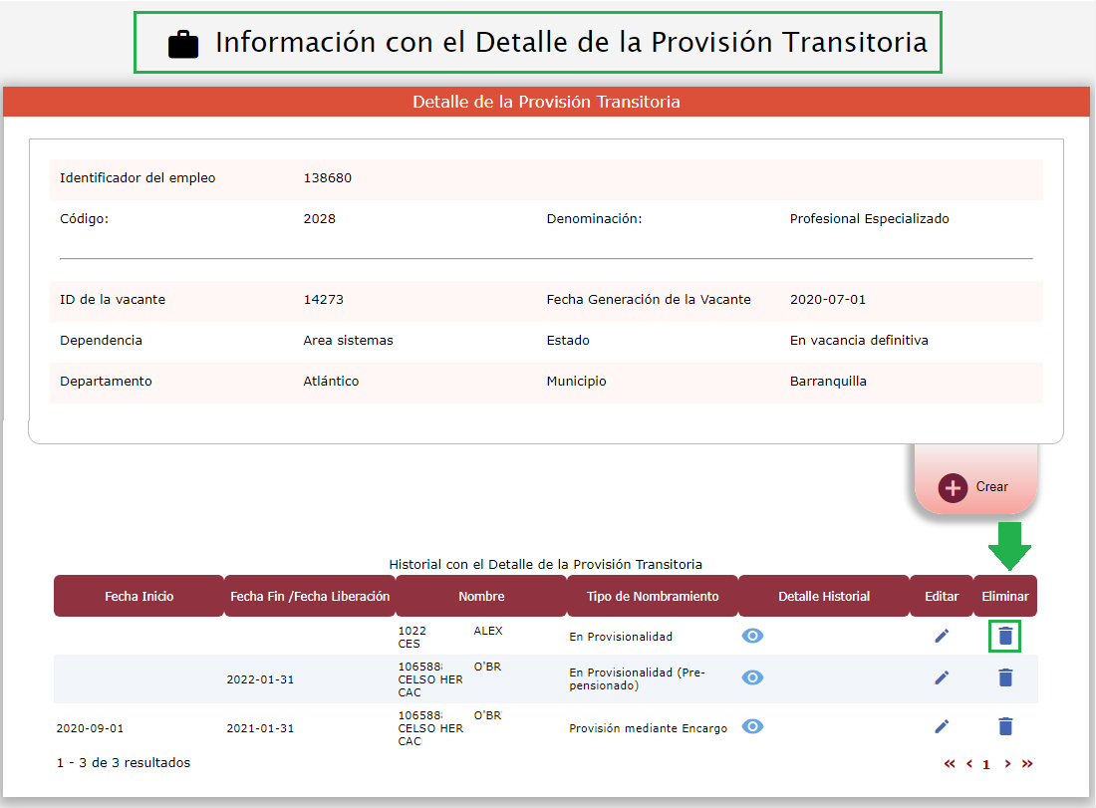
Task: Edit the Pre-pensionado provision row
Action: click(x=942, y=677)
